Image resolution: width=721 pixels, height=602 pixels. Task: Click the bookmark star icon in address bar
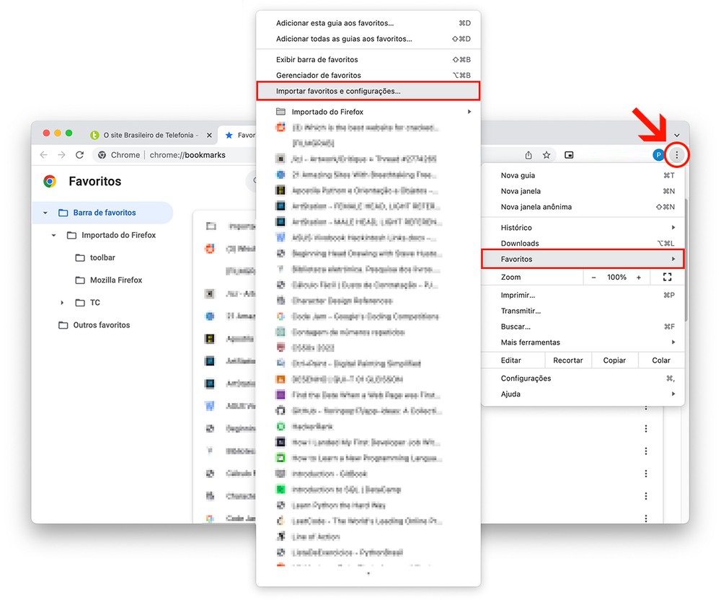click(x=547, y=155)
